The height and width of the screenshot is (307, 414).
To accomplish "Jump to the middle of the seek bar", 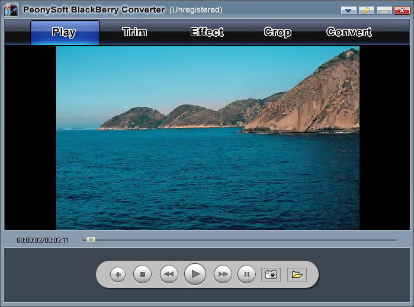I will pyautogui.click(x=240, y=240).
